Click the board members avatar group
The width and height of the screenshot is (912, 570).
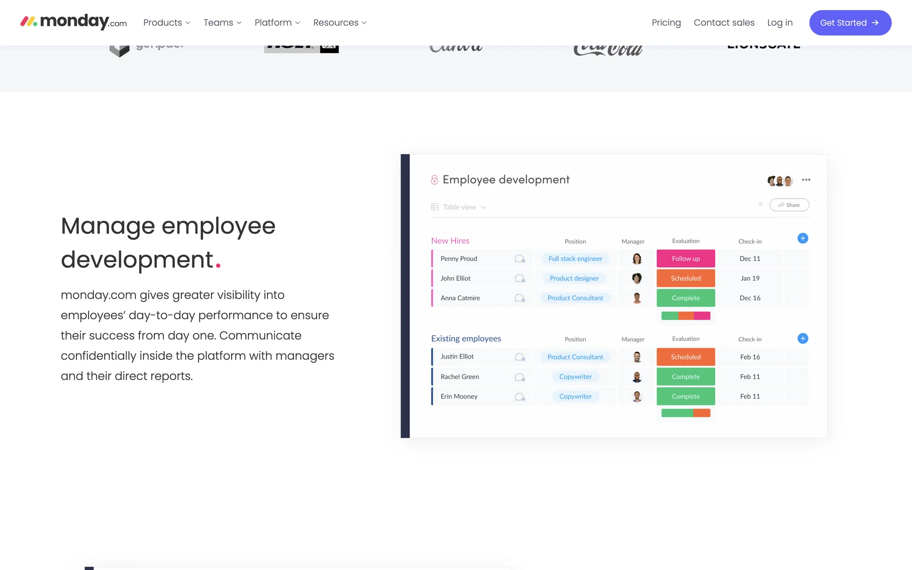tap(780, 180)
